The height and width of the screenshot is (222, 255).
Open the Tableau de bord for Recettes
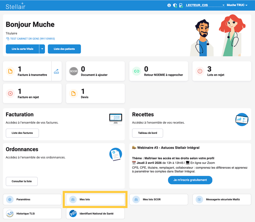147,133
